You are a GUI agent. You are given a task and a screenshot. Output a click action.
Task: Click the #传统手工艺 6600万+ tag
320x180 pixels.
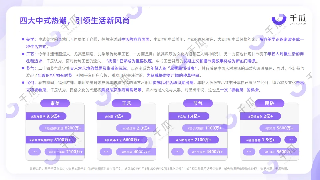point(122,140)
